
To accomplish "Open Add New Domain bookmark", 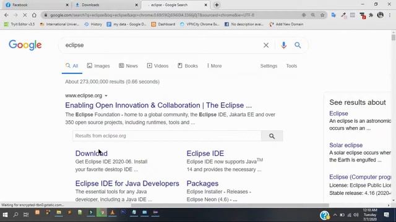I will click(286, 25).
